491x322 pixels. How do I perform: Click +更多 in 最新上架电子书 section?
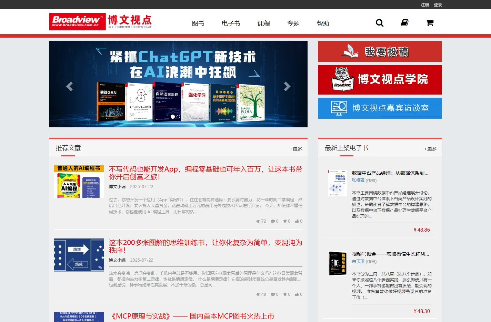[x=430, y=149]
